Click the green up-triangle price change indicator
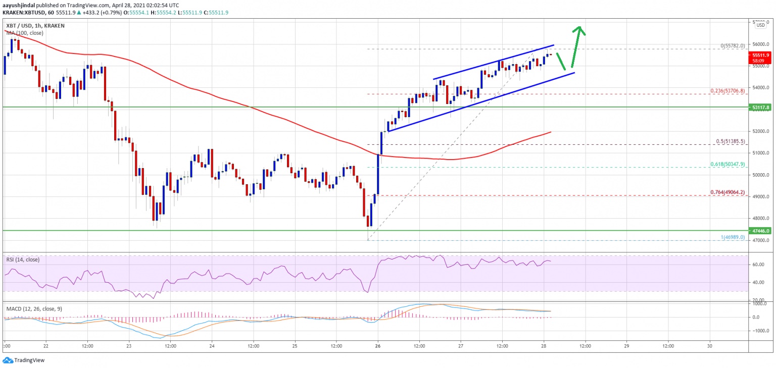Screen dimensions: 776x368 pos(78,12)
